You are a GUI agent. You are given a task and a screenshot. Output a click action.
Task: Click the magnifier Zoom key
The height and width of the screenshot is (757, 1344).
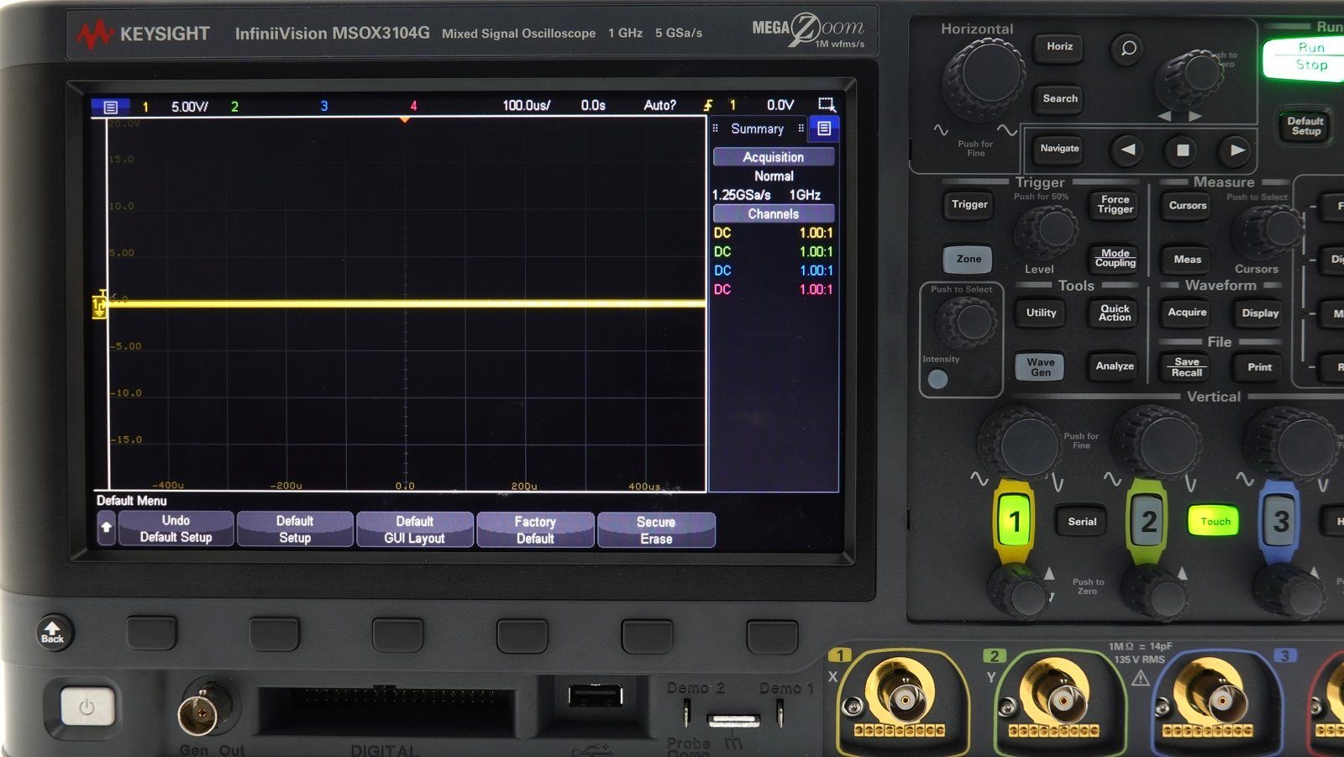pos(1128,48)
